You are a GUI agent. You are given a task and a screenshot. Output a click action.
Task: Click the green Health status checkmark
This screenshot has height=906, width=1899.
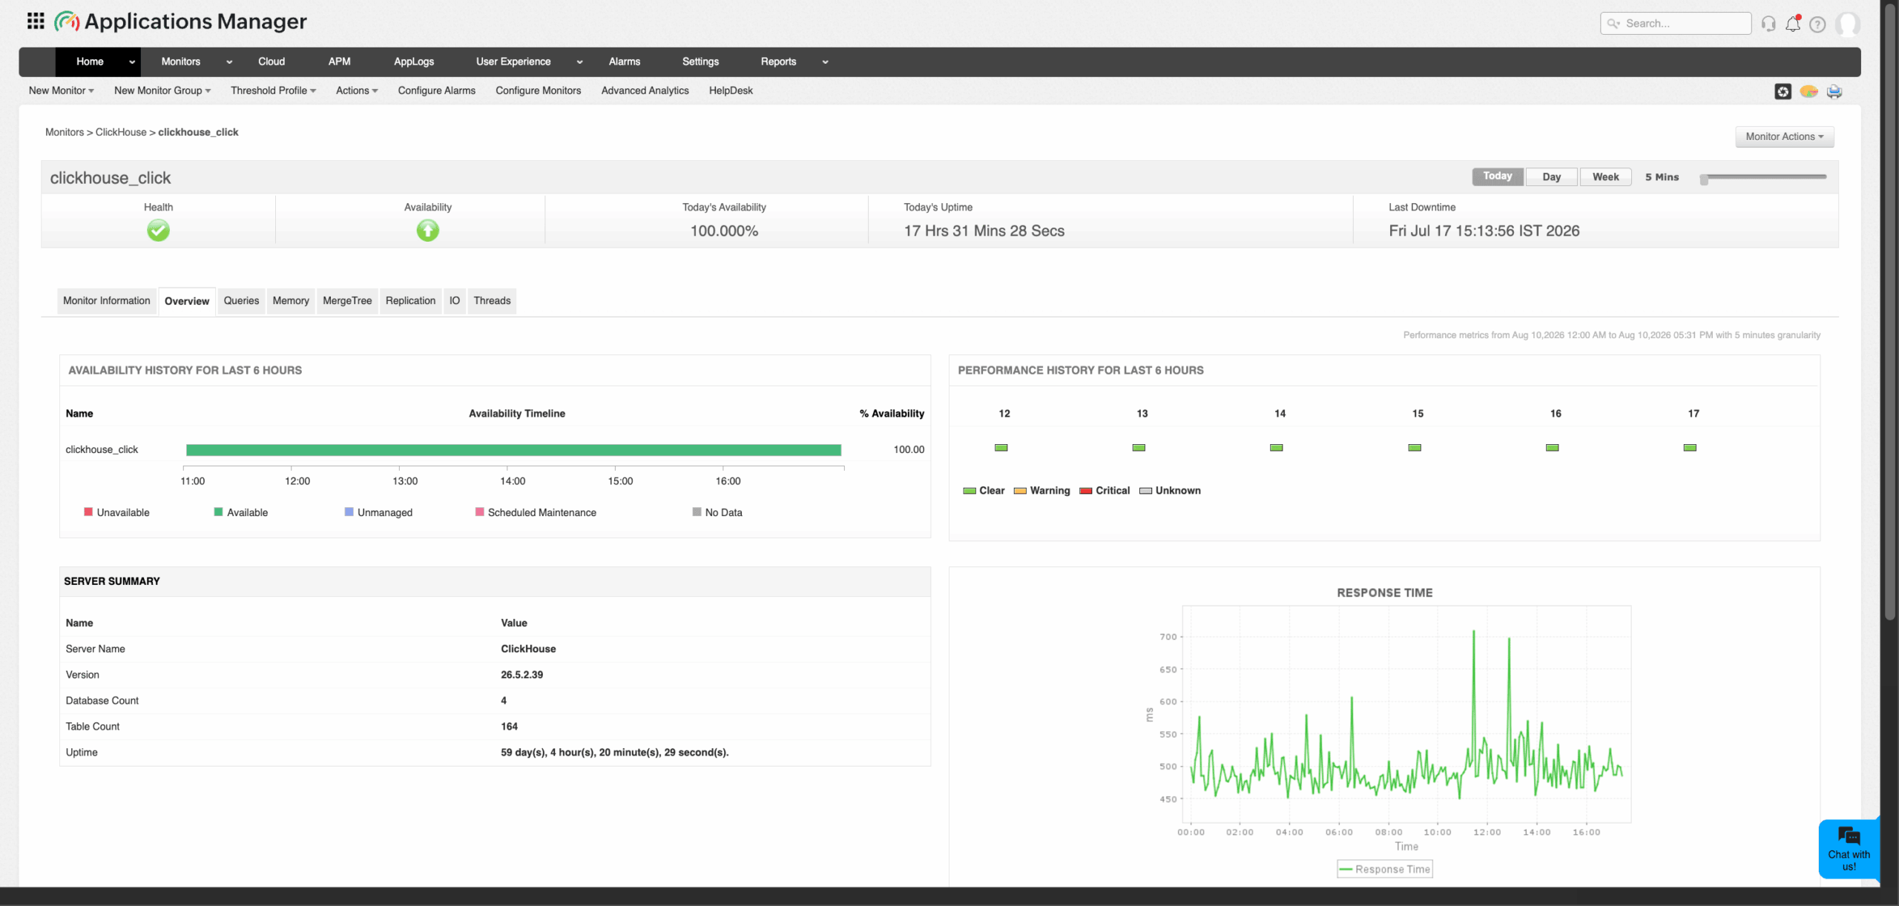tap(158, 231)
